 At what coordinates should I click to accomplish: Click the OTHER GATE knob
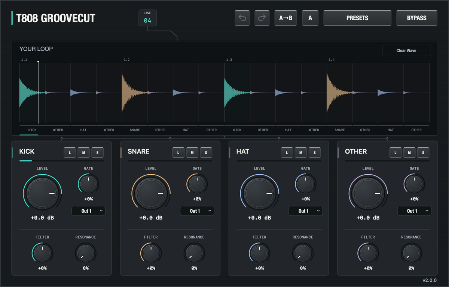coord(414,184)
